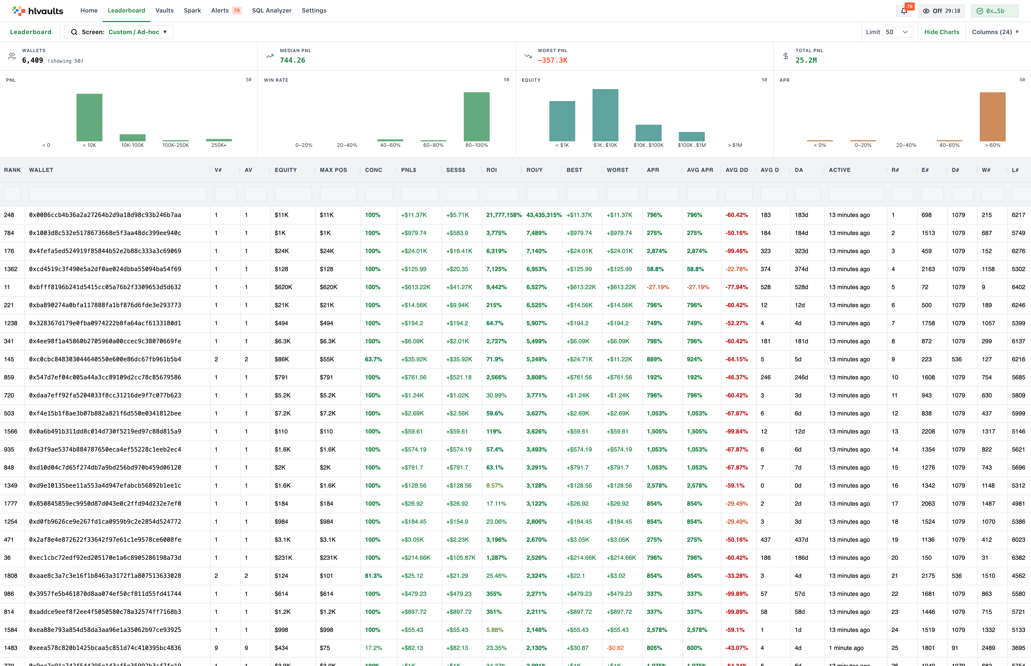The height and width of the screenshot is (666, 1031).
Task: Open the Screen Custom / Ad-hoc dropdown
Action: [x=119, y=32]
